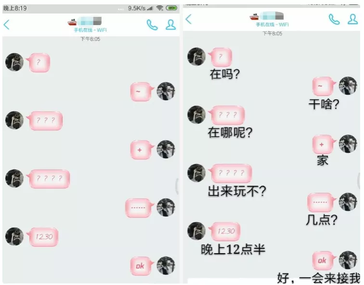Tap the red ship icon in left header
The image size is (364, 285).
72,22
